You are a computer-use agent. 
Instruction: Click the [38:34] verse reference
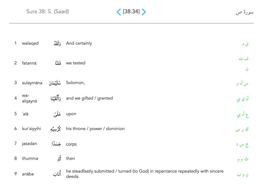click(131, 11)
